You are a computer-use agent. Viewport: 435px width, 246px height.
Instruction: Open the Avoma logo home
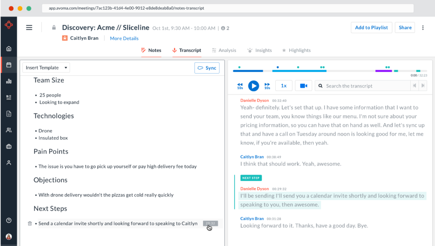pos(8,25)
